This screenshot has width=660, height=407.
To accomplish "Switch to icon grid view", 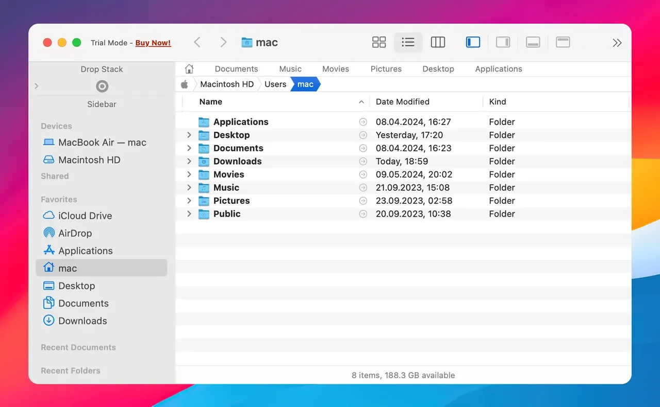I will pyautogui.click(x=379, y=42).
